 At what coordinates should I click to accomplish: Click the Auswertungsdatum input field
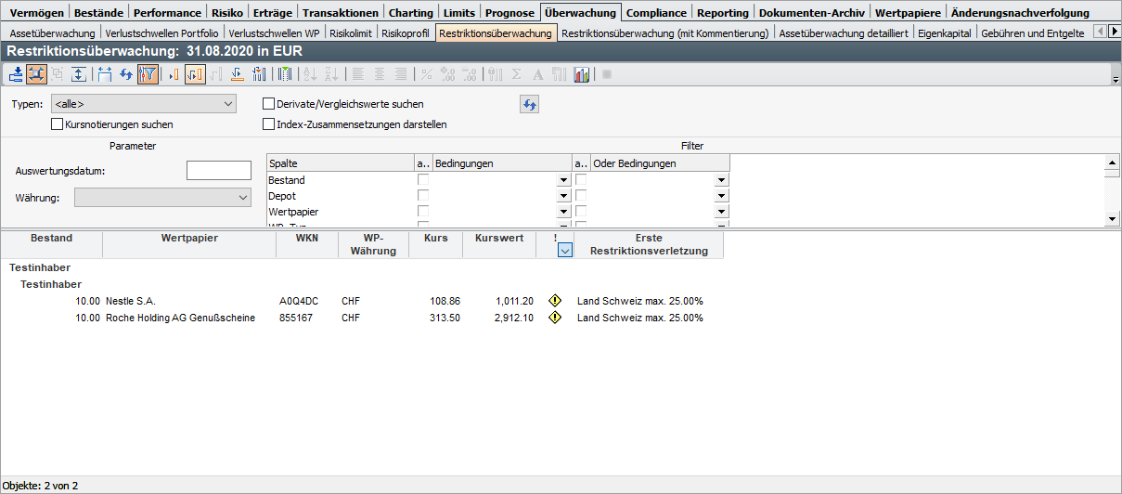pyautogui.click(x=219, y=171)
